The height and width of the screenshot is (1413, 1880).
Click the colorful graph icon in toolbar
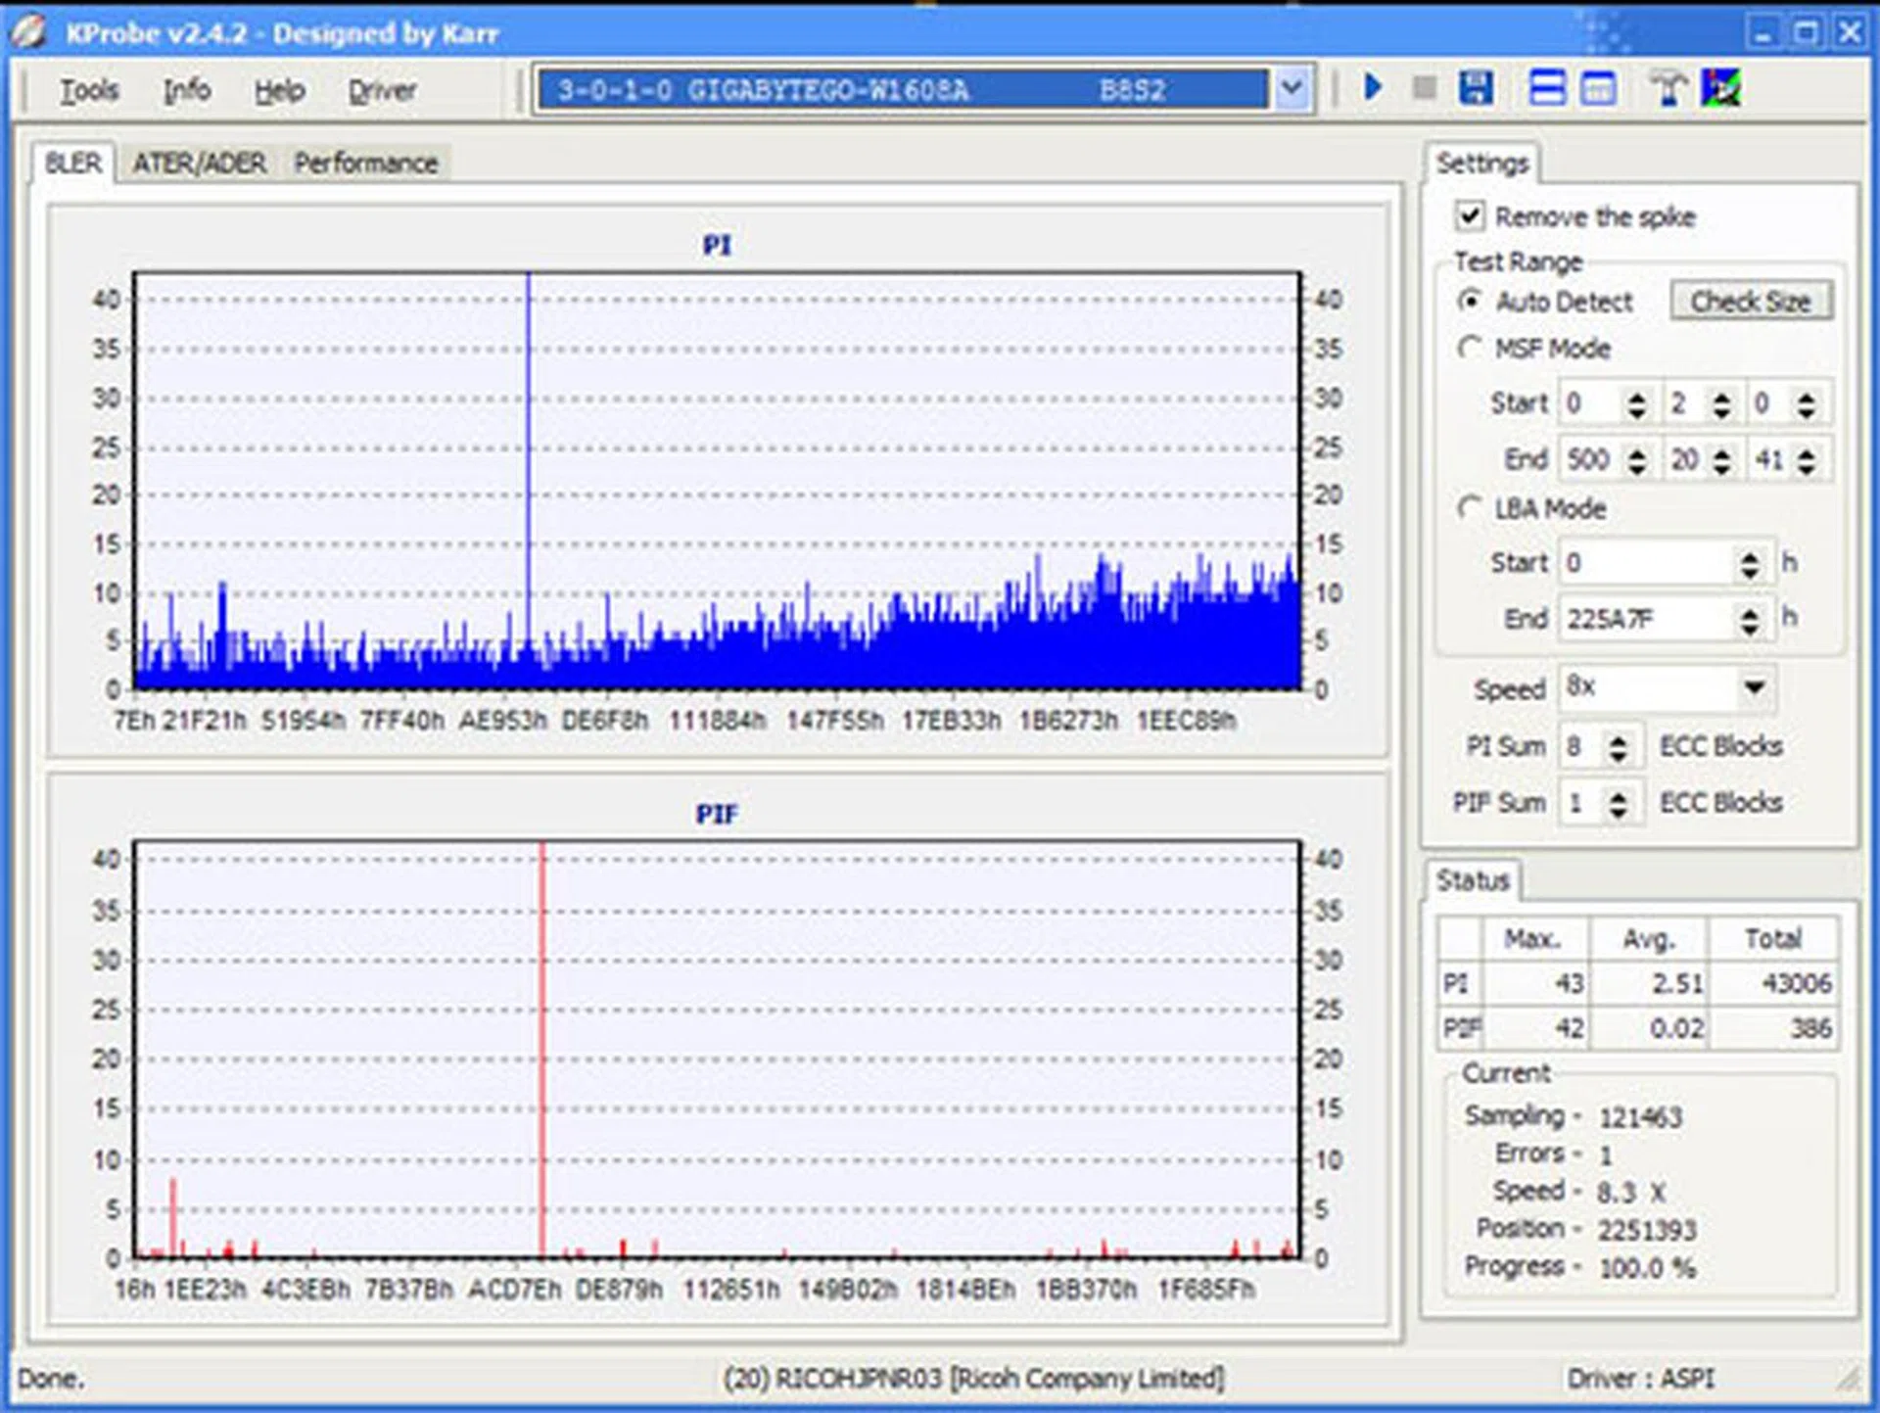1720,88
